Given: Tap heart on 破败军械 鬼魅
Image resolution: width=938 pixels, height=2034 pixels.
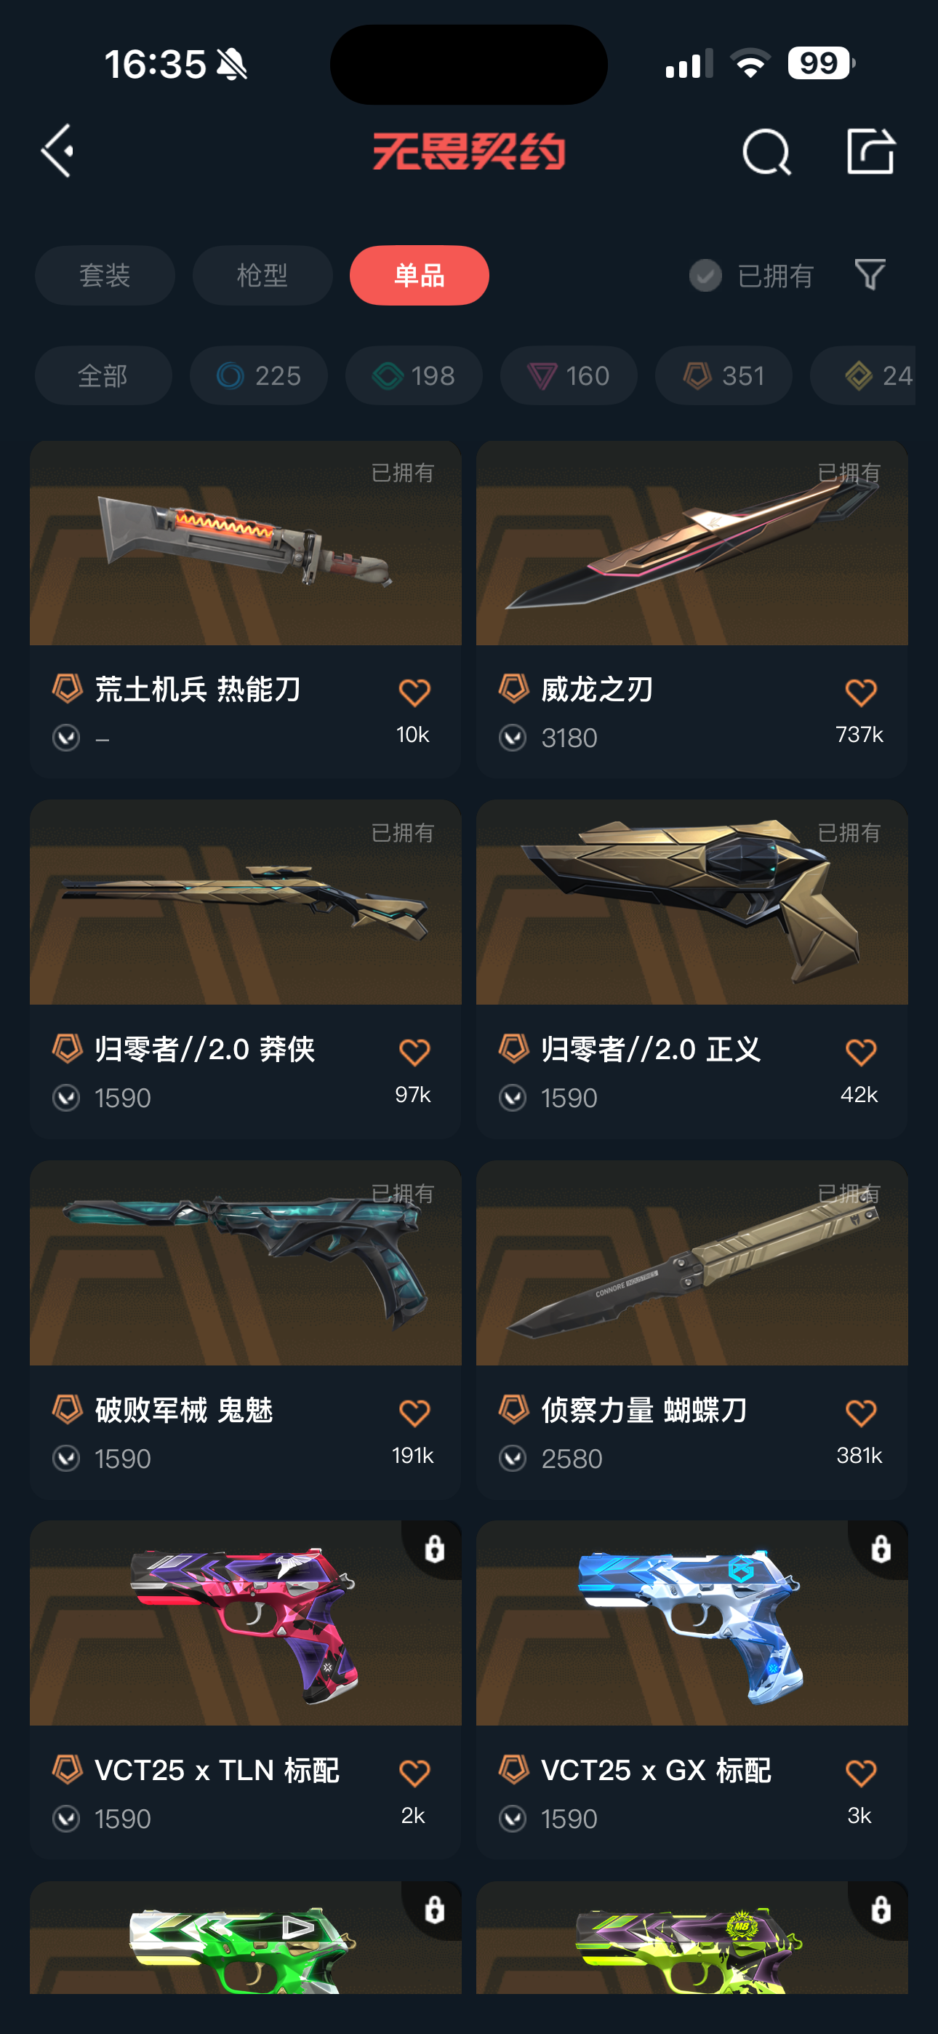Looking at the screenshot, I should pyautogui.click(x=414, y=1413).
